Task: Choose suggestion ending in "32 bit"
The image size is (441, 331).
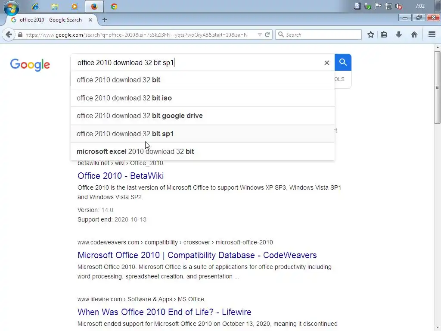Action: click(x=202, y=80)
